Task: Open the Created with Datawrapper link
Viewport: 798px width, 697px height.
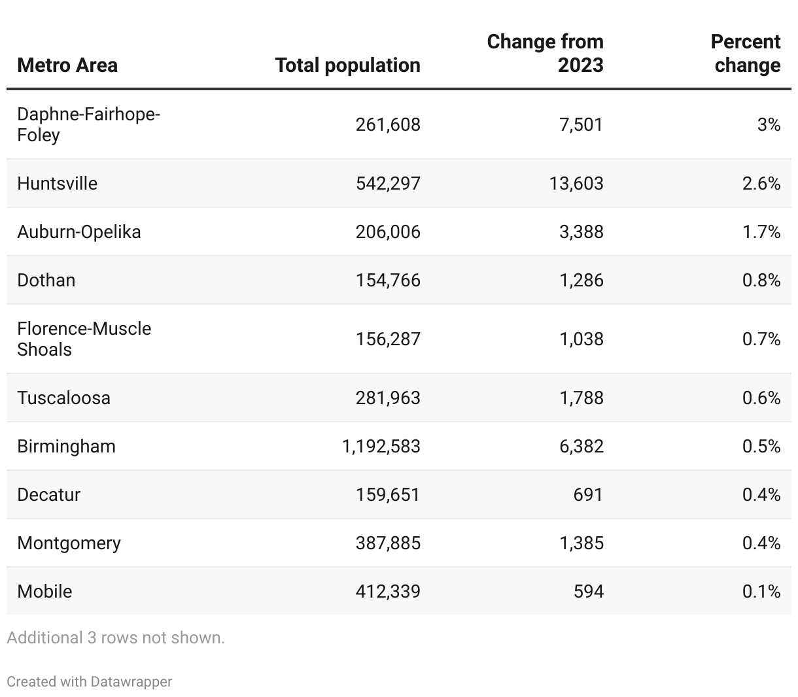Action: coord(90,681)
